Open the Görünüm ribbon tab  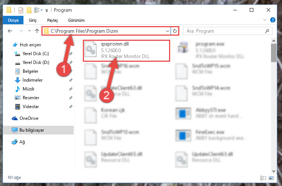coord(76,20)
